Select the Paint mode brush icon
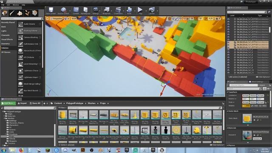This screenshot has height=153, width=272. tap(12, 13)
